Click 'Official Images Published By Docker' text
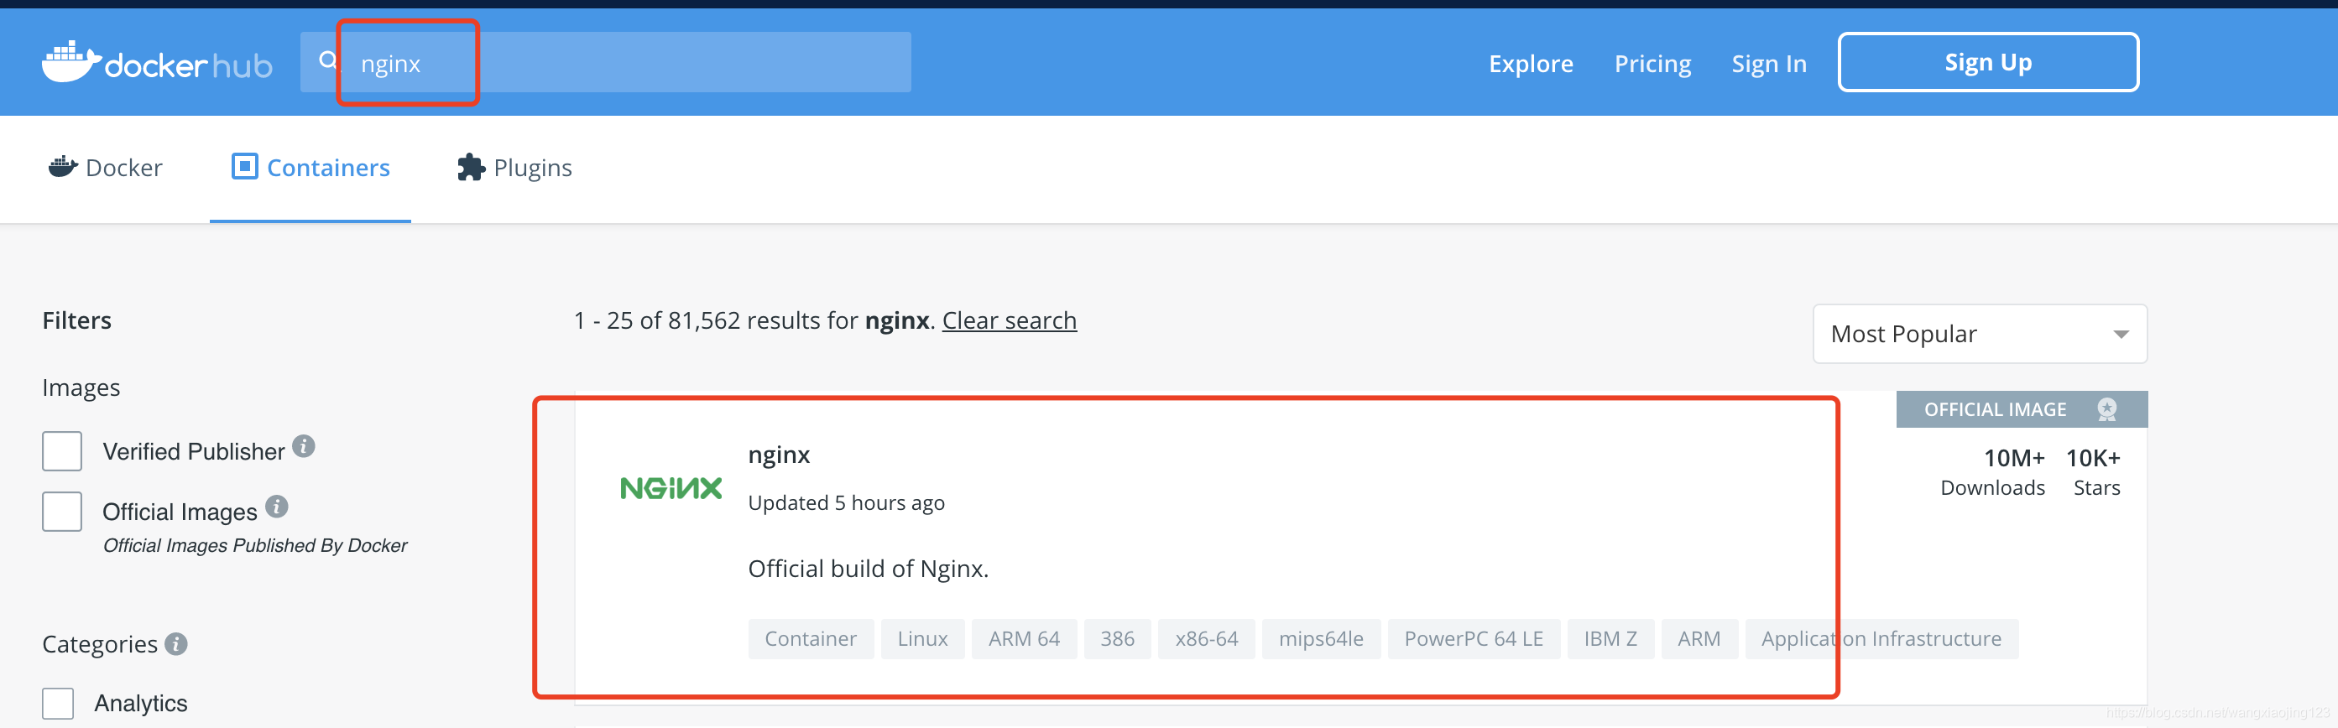Image resolution: width=2338 pixels, height=728 pixels. 255,546
